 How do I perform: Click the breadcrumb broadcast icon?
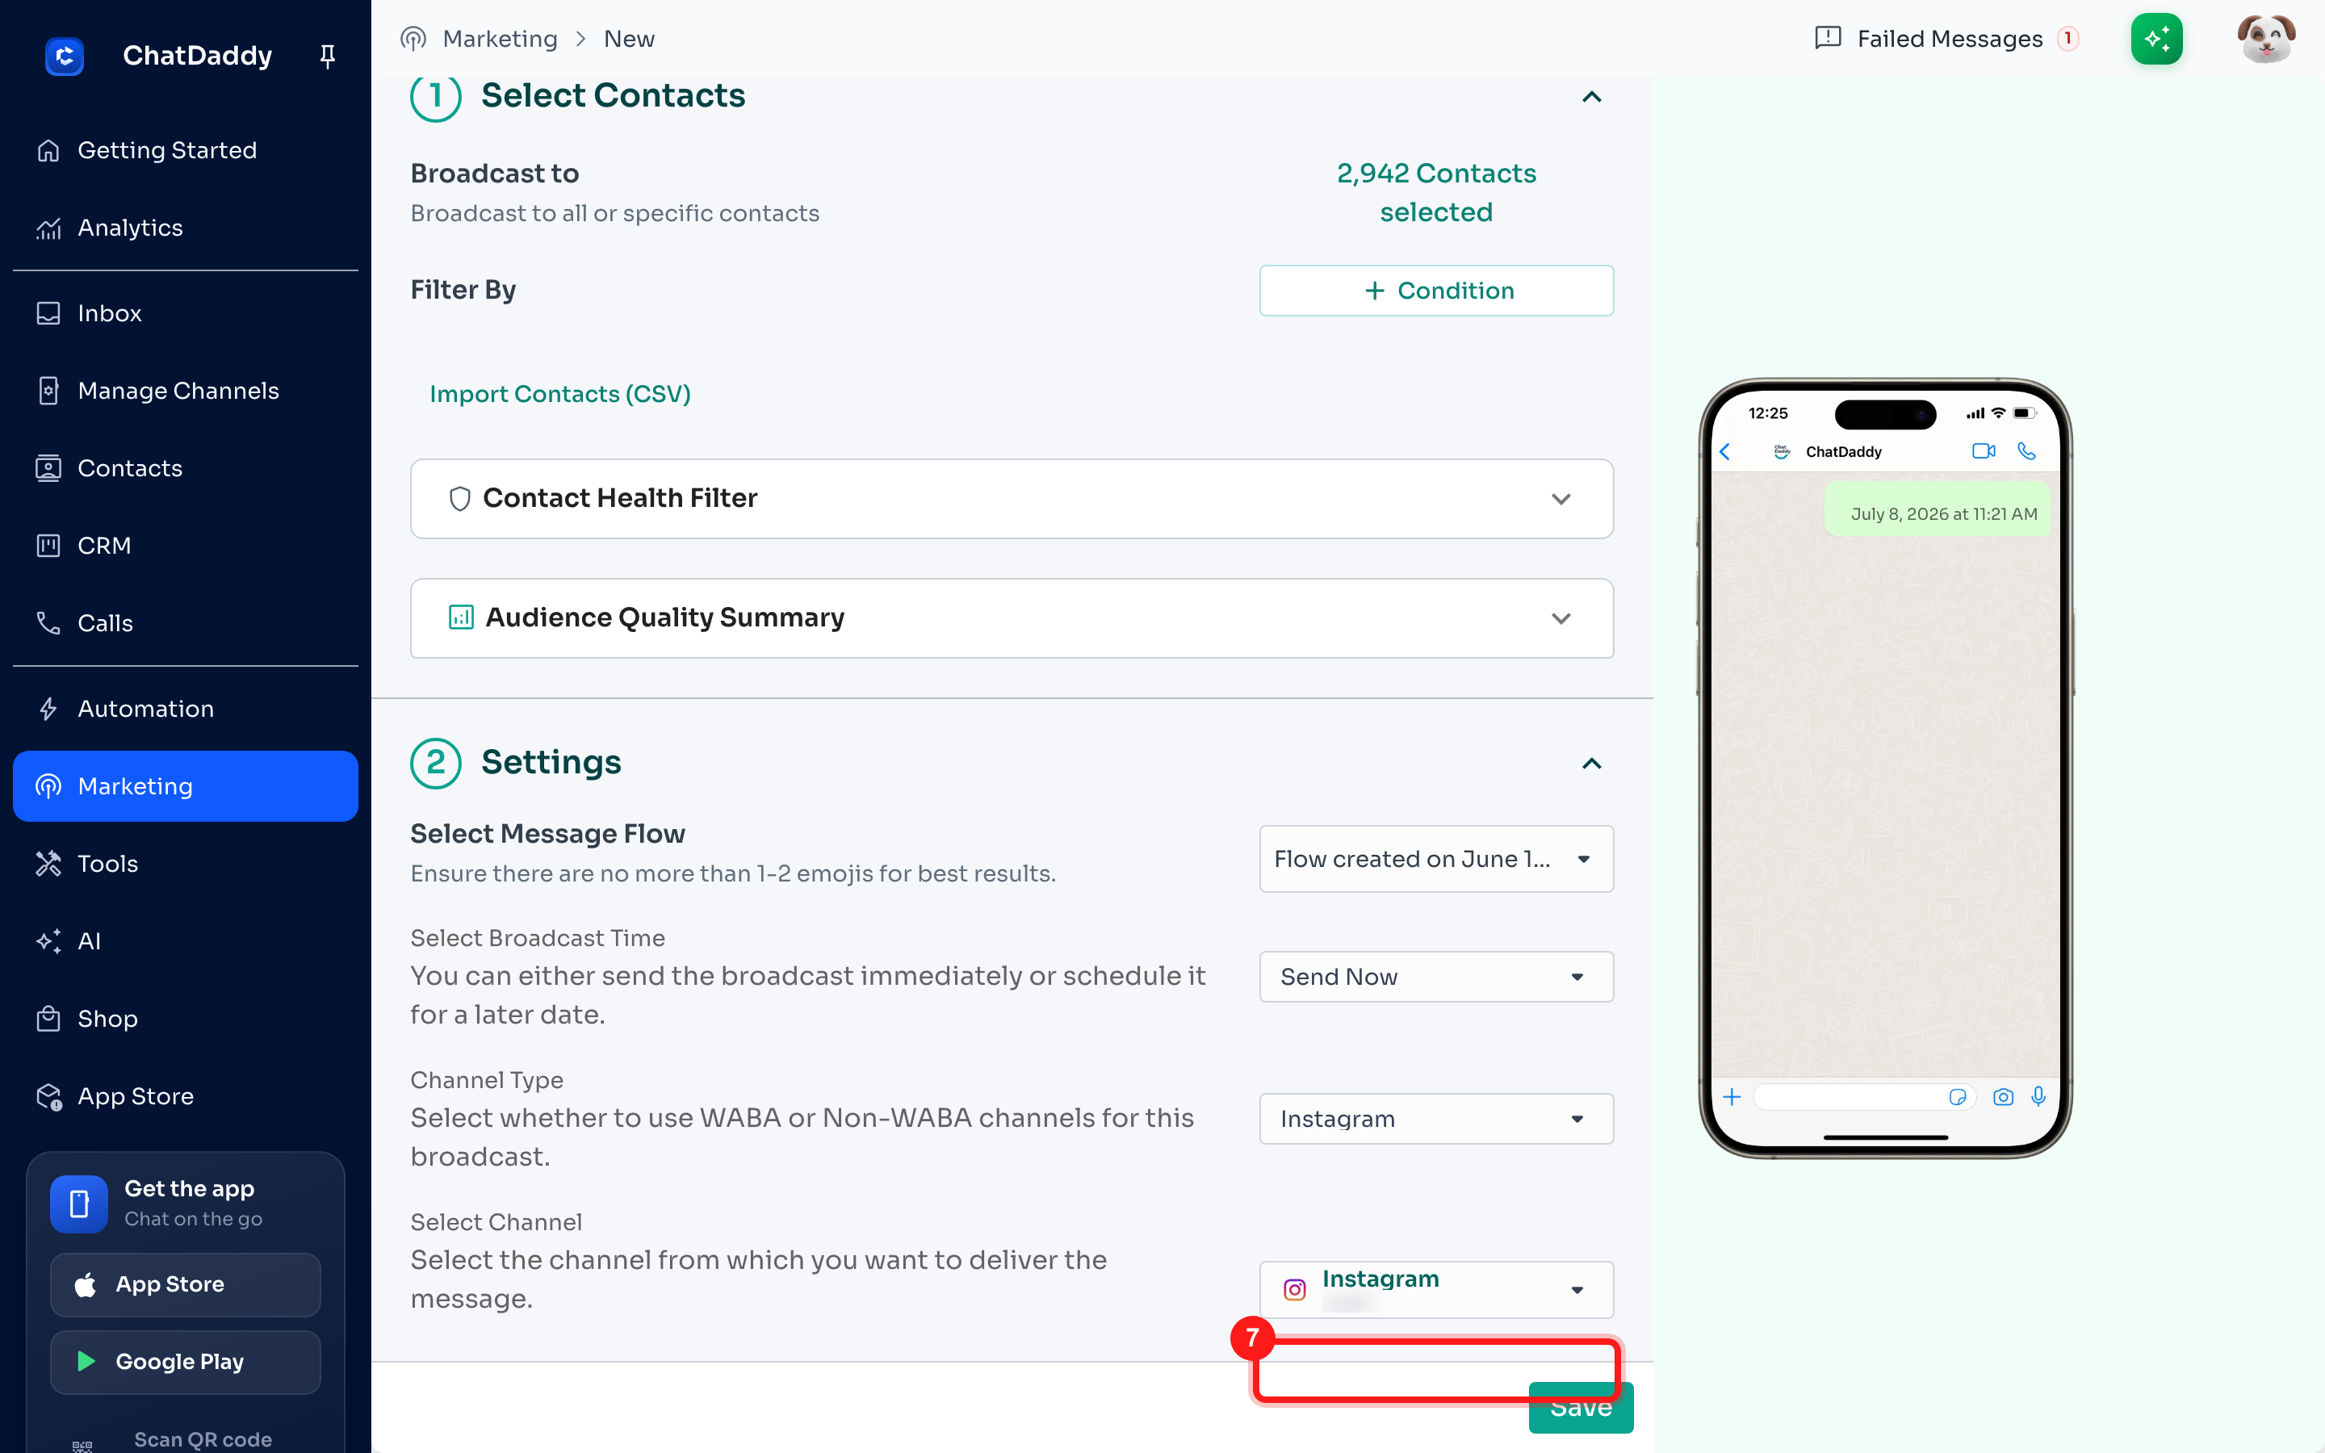413,39
